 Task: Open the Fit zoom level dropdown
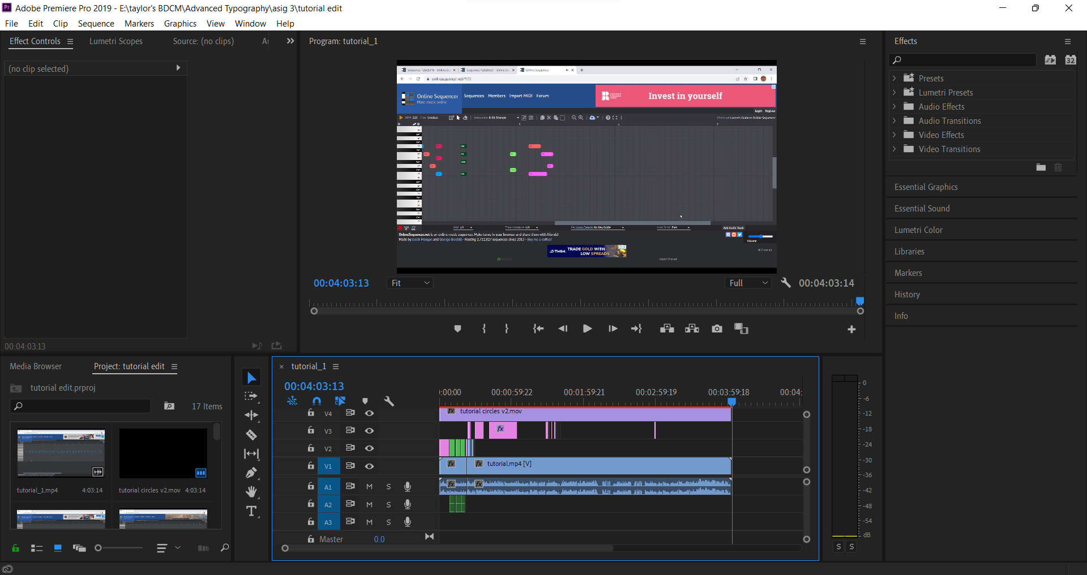coord(410,283)
